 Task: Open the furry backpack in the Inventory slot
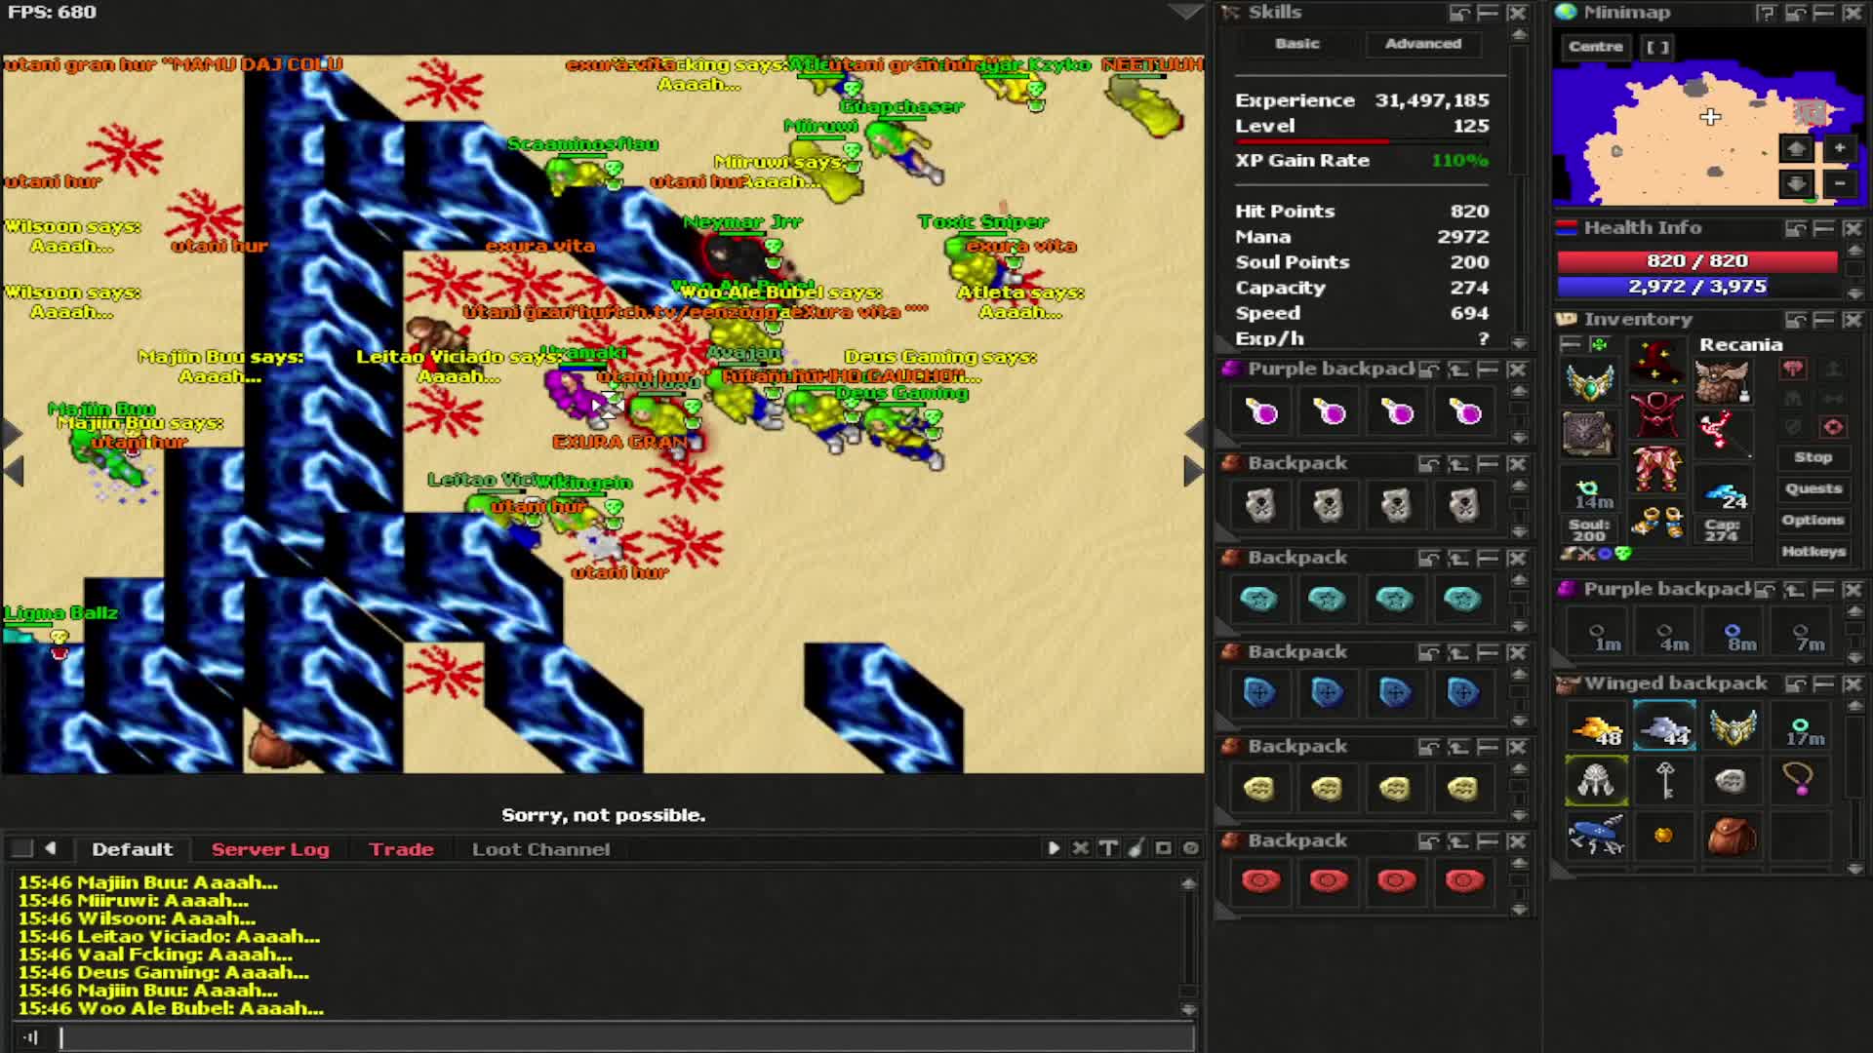[1723, 381]
